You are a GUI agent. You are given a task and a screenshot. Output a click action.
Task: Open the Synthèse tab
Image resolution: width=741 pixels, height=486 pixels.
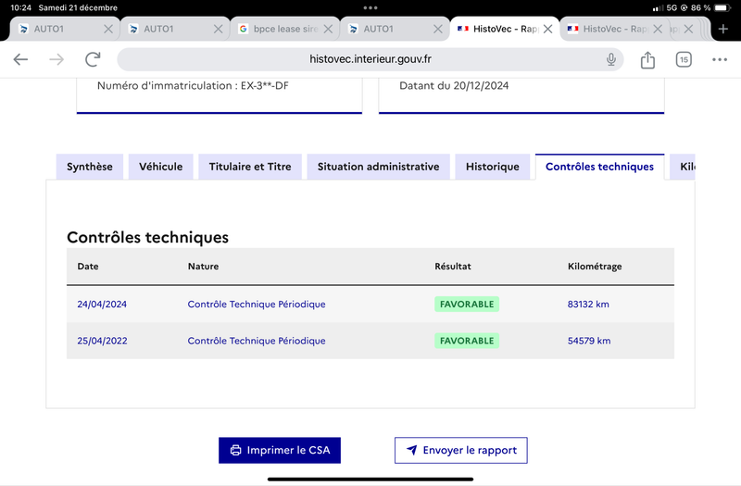coord(90,167)
